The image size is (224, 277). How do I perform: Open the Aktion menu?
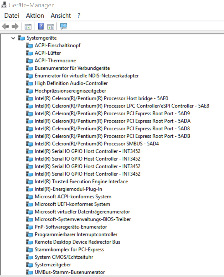pyautogui.click(x=35, y=16)
